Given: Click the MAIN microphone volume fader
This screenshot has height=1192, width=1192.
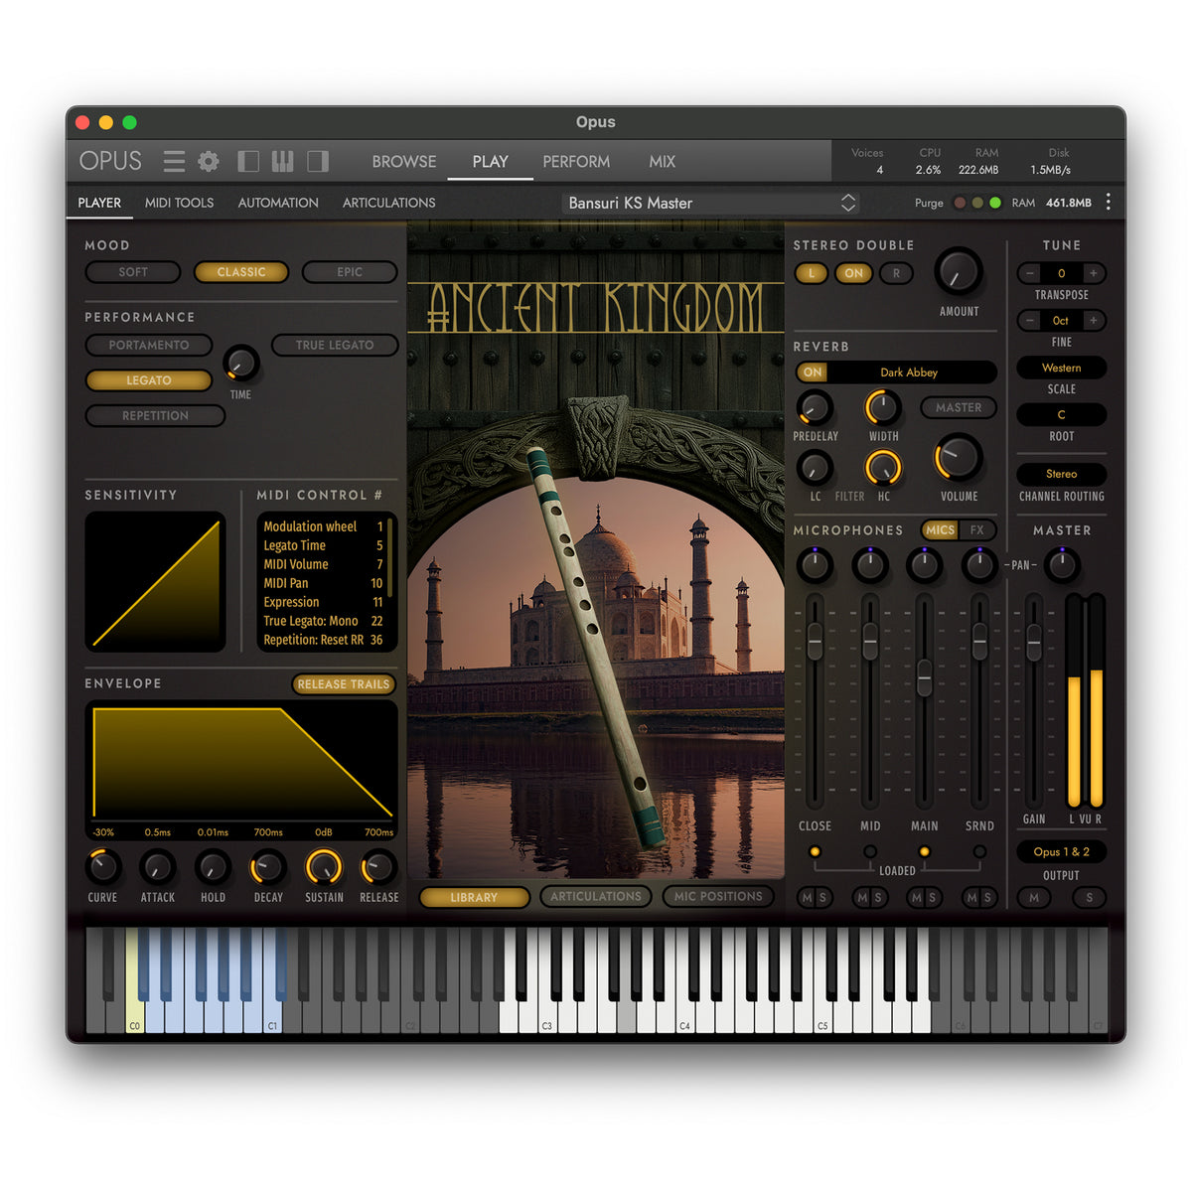Looking at the screenshot, I should 925,677.
